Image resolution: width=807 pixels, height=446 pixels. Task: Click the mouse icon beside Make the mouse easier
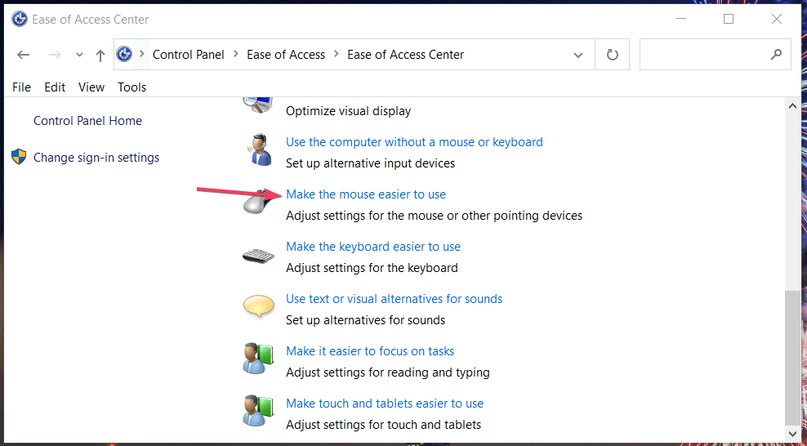(x=258, y=202)
